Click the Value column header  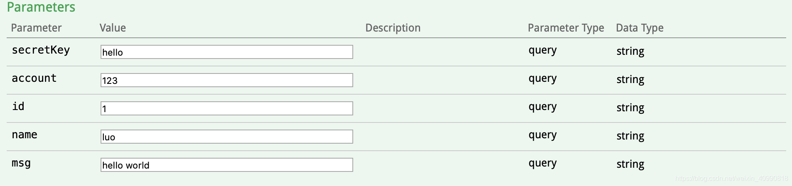click(113, 28)
